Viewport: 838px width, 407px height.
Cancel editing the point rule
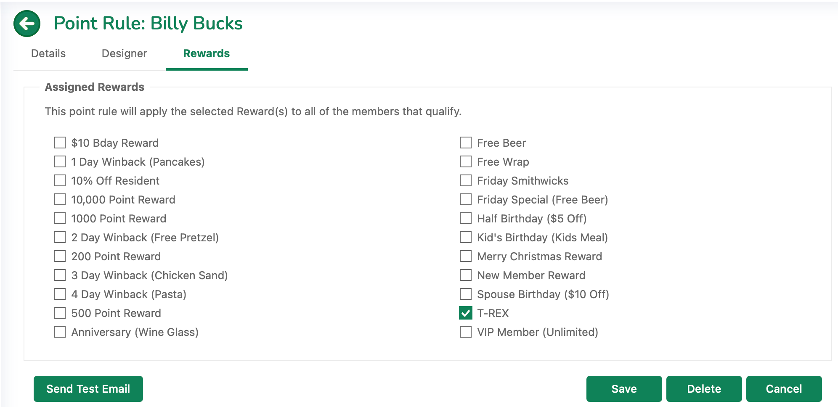coord(784,389)
